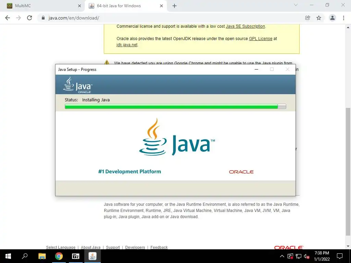
Task: Open taskbar search magnifier
Action: click(25, 256)
